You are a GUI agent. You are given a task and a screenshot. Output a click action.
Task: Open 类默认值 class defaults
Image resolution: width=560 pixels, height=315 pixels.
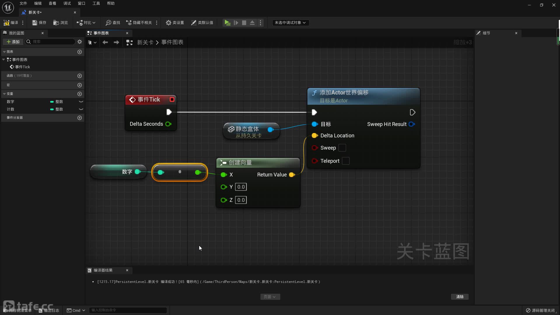pos(202,23)
